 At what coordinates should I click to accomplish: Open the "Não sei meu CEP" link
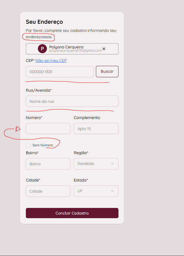[x=51, y=61]
